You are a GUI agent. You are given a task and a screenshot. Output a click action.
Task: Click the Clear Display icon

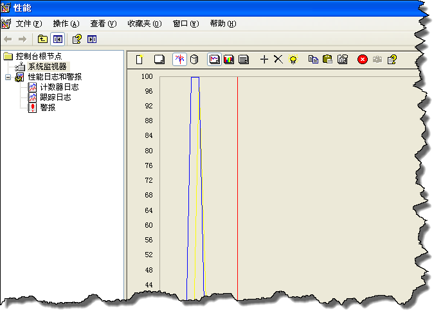click(159, 60)
